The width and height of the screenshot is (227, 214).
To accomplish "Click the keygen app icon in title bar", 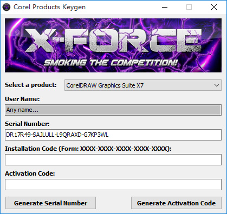I will (x=7, y=7).
